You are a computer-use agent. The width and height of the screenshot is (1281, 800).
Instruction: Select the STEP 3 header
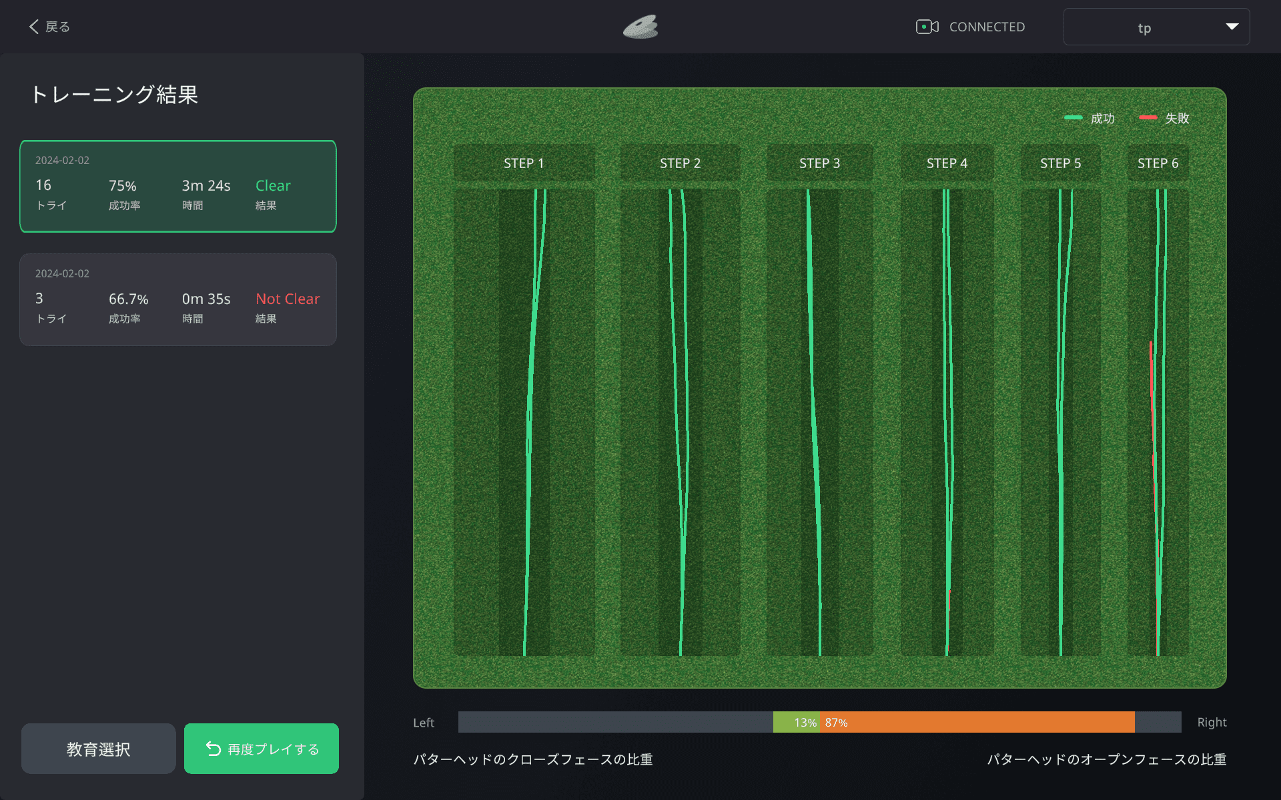point(819,163)
